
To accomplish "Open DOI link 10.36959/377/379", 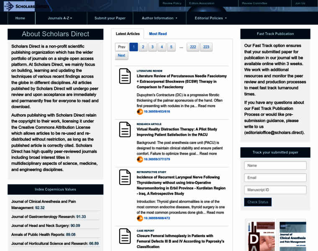I will coord(157,159).
